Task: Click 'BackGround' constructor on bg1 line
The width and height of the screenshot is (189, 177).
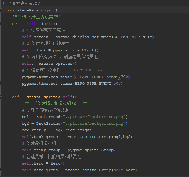Action: [x=48, y=117]
